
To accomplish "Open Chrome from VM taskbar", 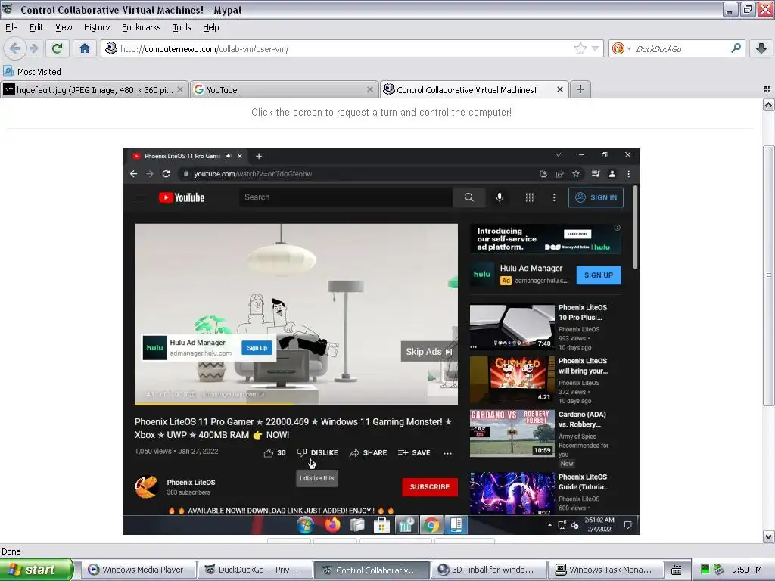I will [431, 525].
